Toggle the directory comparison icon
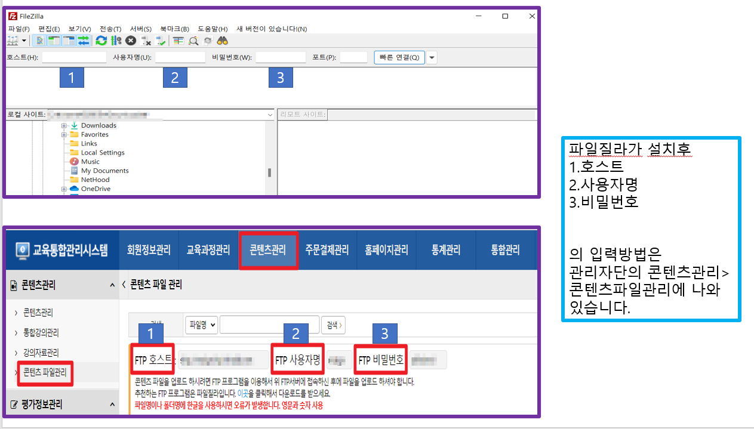 tap(193, 41)
